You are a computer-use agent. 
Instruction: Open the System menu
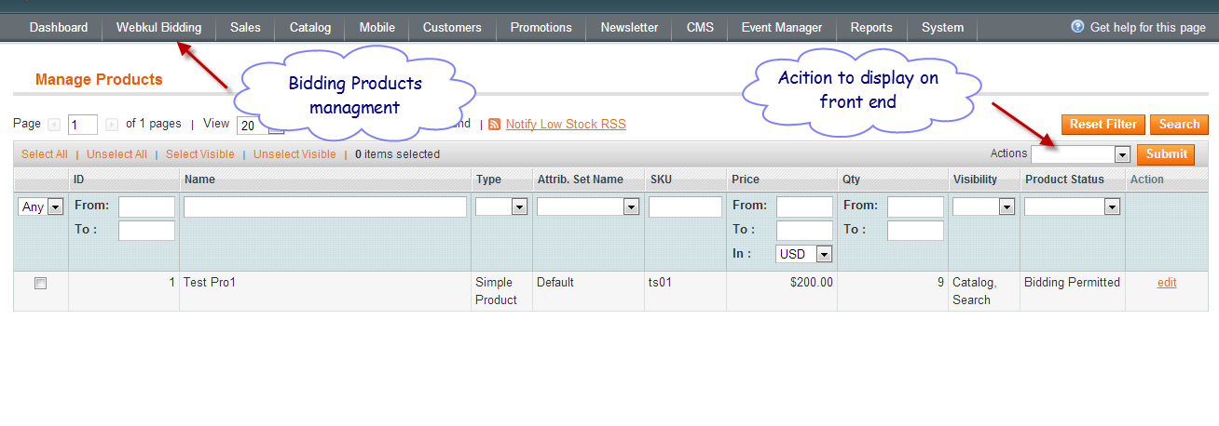click(x=942, y=27)
